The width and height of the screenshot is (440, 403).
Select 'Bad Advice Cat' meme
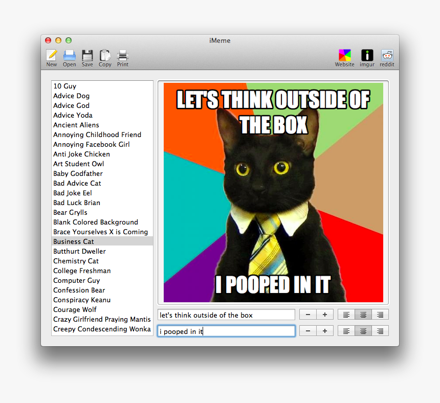click(x=102, y=184)
